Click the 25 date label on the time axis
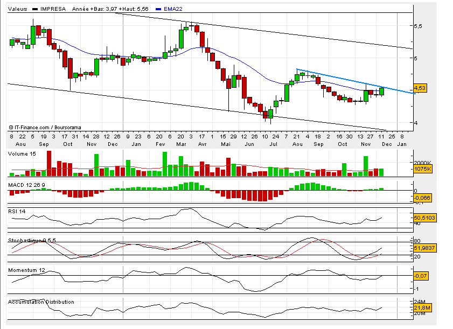The width and height of the screenshot is (453, 329). point(392,137)
